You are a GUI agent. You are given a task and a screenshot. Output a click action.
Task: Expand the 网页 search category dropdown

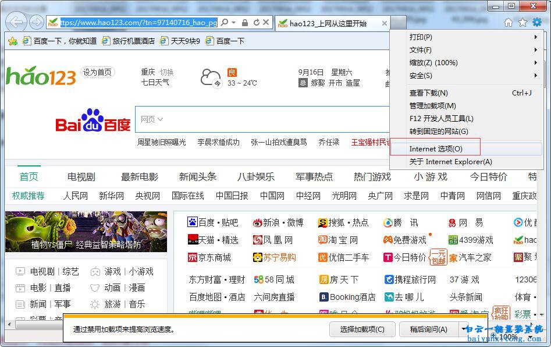(151, 119)
